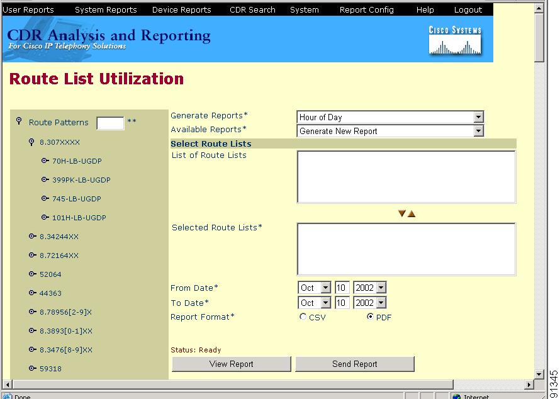Select the 70H-LB-UGDP route list
The image size is (560, 399).
point(77,161)
